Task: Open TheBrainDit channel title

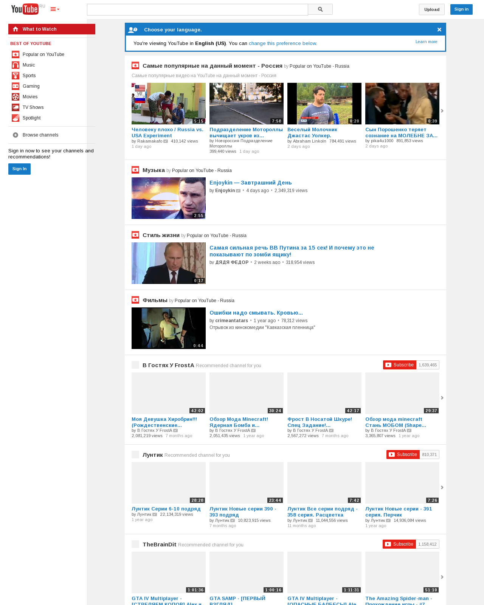Action: (x=160, y=544)
